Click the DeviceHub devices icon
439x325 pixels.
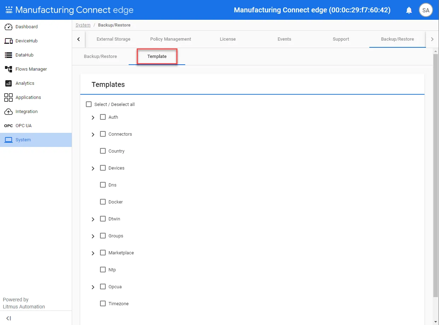[x=8, y=41]
